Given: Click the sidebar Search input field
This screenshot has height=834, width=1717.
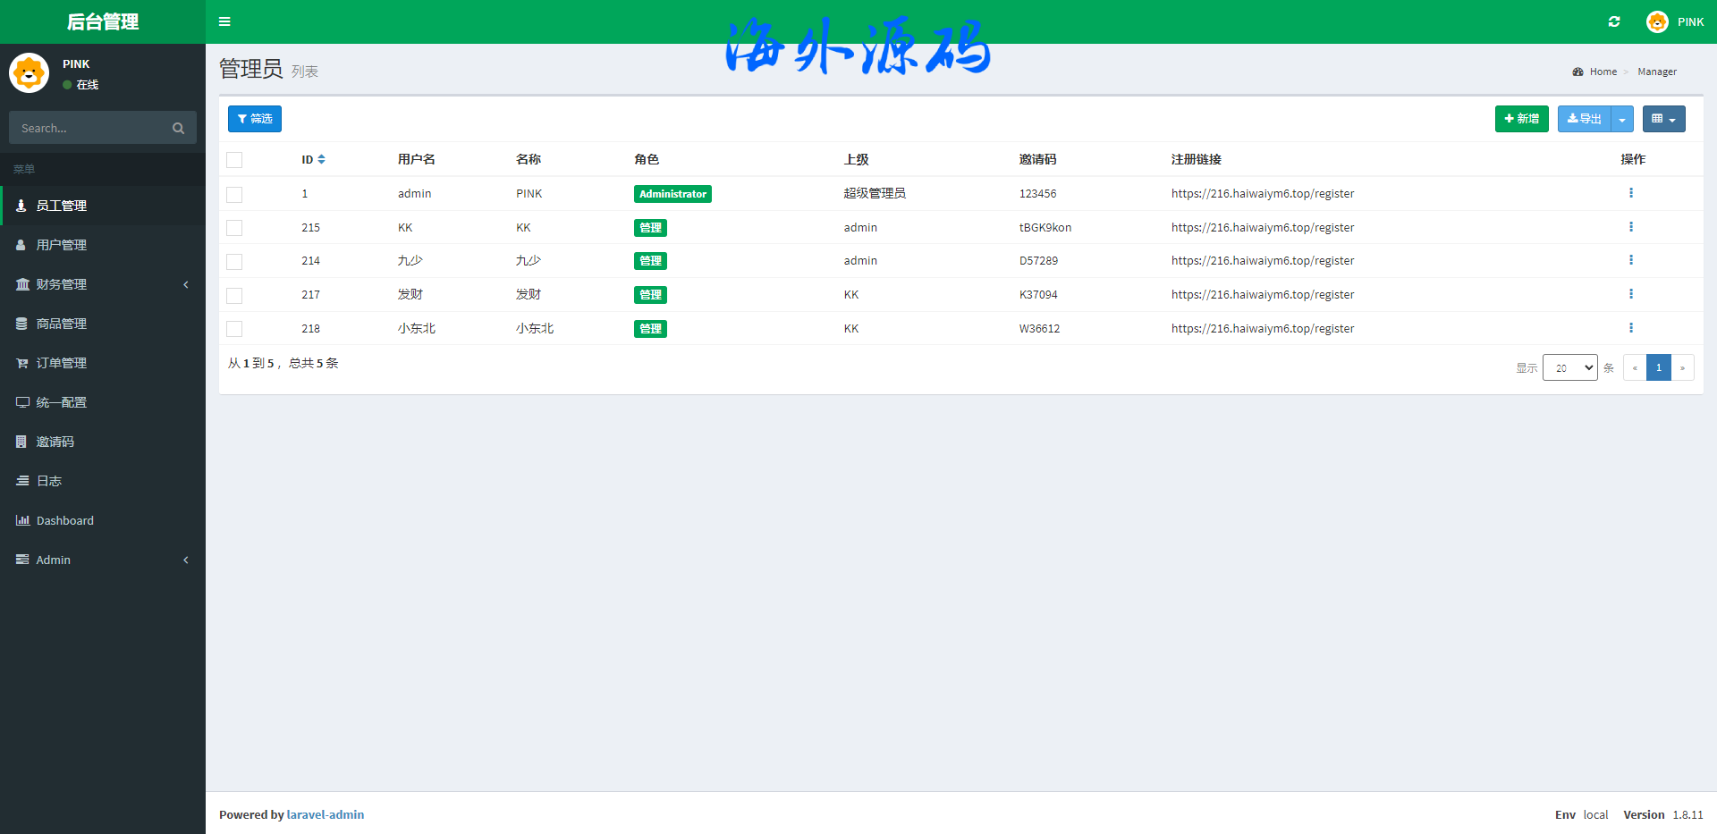Looking at the screenshot, I should [x=89, y=129].
